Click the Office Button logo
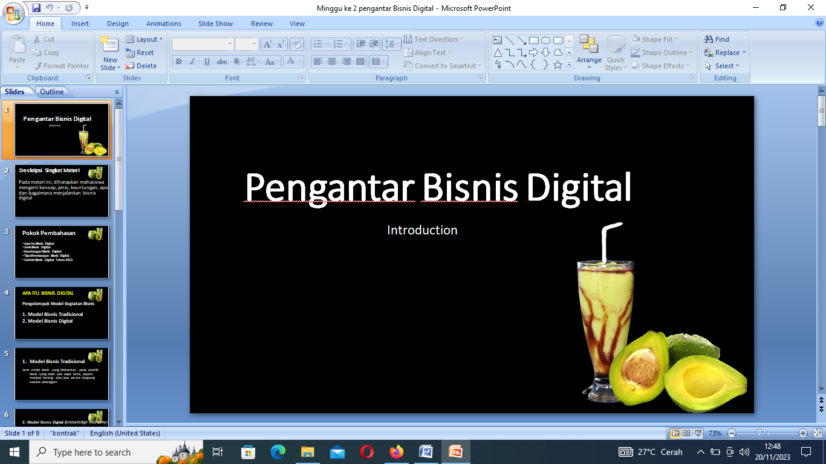The image size is (826, 464). (x=13, y=13)
